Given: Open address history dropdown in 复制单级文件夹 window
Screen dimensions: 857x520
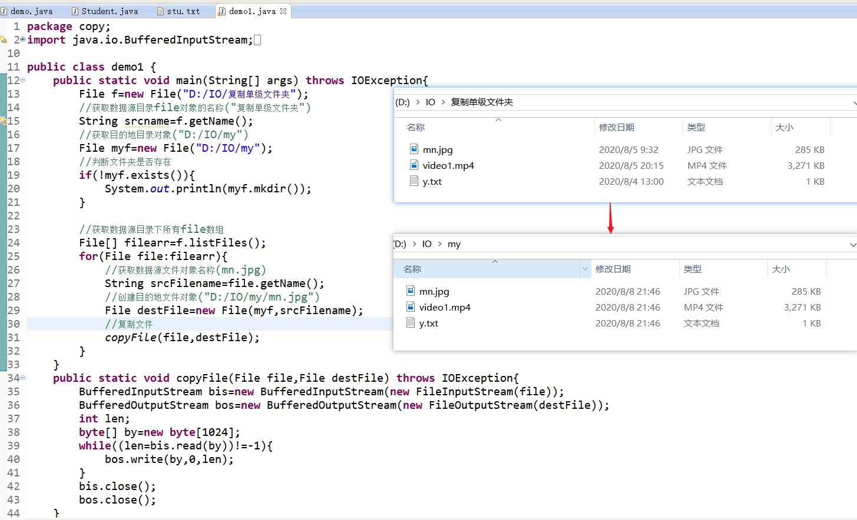Looking at the screenshot, I should click(x=855, y=102).
